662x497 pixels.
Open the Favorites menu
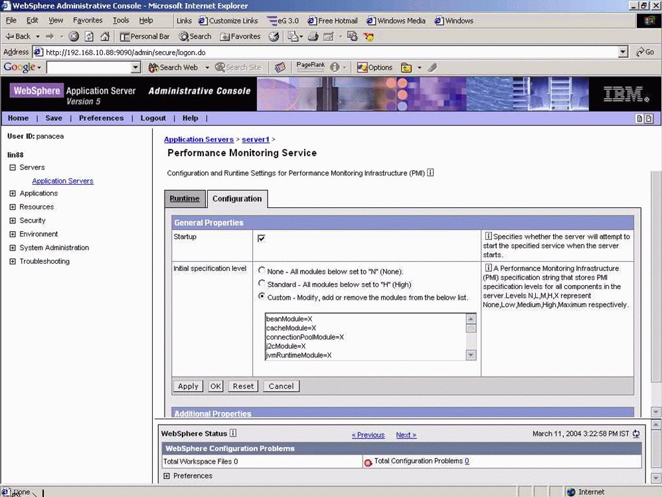[x=88, y=21]
